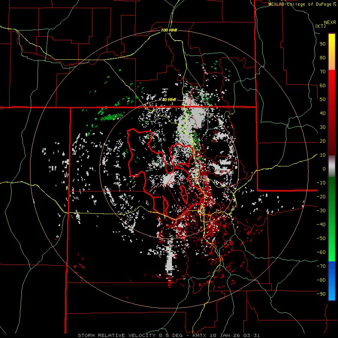Click the STORM RELATIVE VELOCITY caption text
This screenshot has width=338, height=338.
tap(117, 335)
